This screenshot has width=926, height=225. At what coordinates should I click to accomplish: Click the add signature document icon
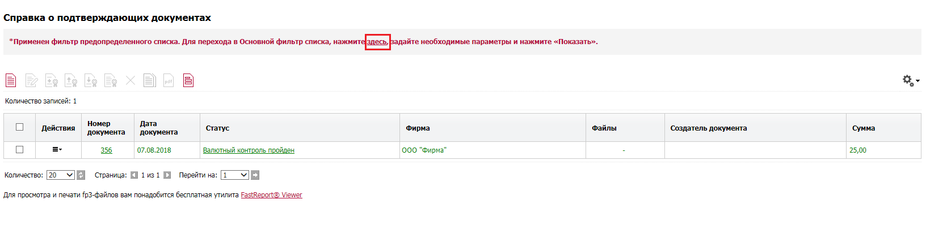[52, 80]
